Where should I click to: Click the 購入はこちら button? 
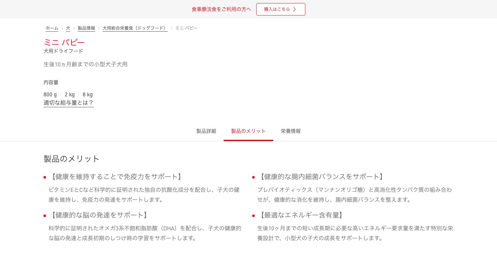pyautogui.click(x=280, y=9)
